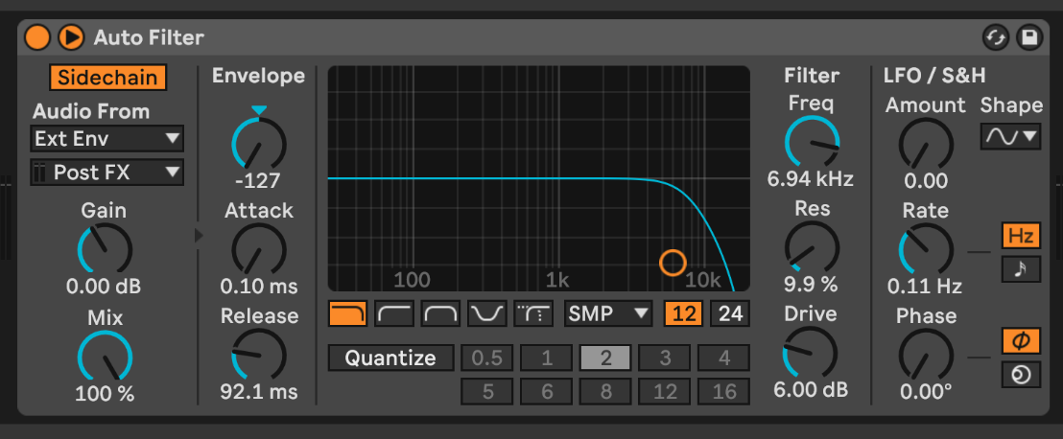Click the Attack knob
1063x439 pixels.
259,248
